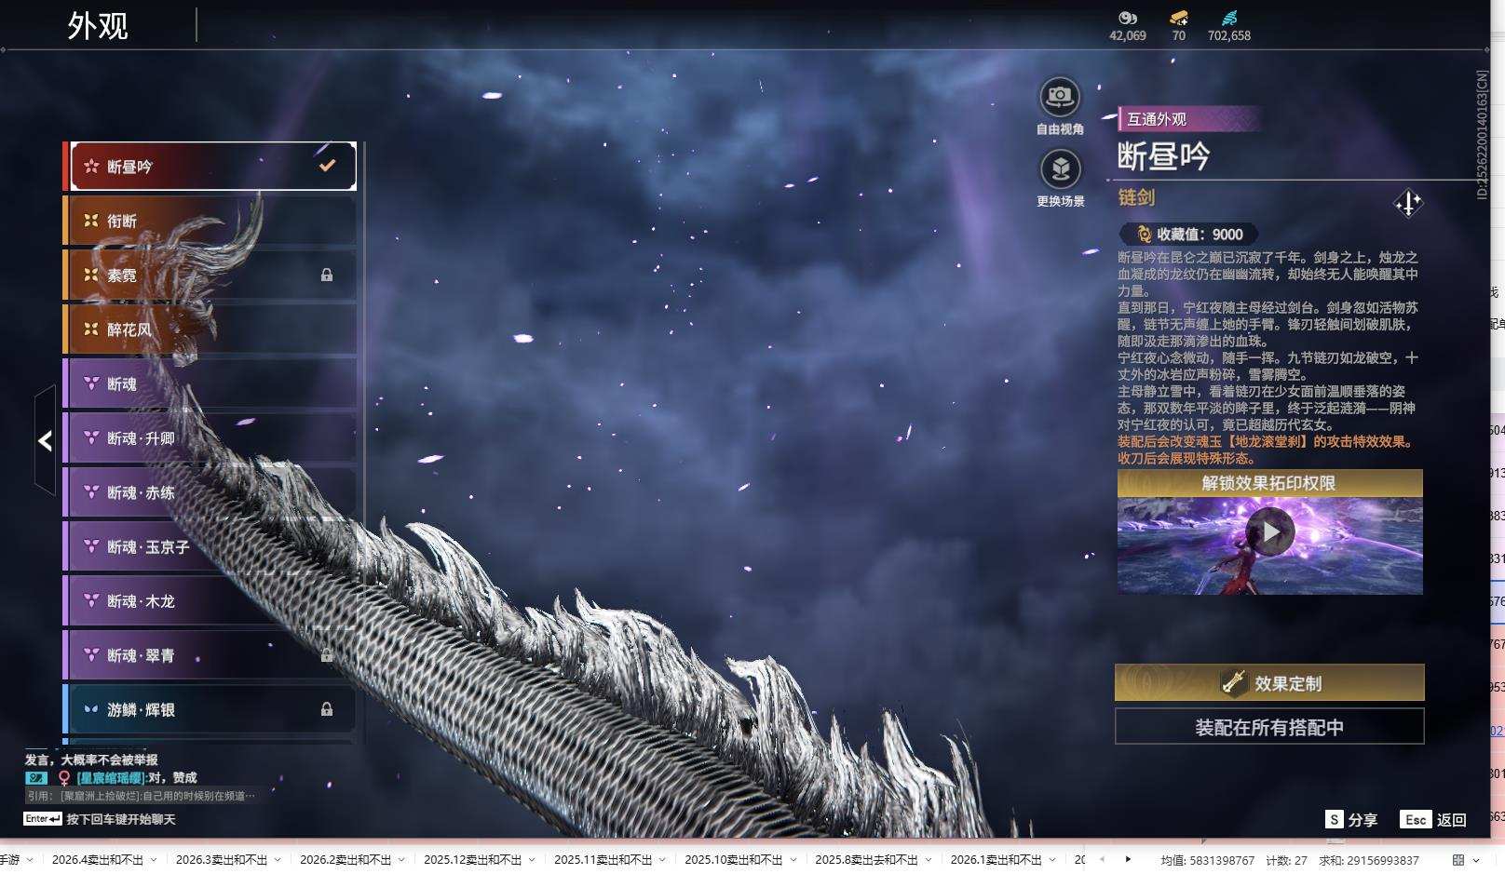Click the quoted chat message line
1505x874 pixels.
pyautogui.click(x=141, y=796)
